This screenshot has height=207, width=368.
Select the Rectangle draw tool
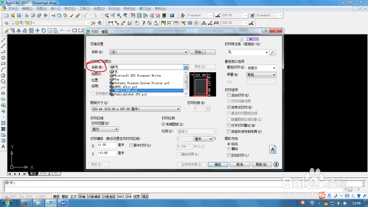tap(3, 64)
